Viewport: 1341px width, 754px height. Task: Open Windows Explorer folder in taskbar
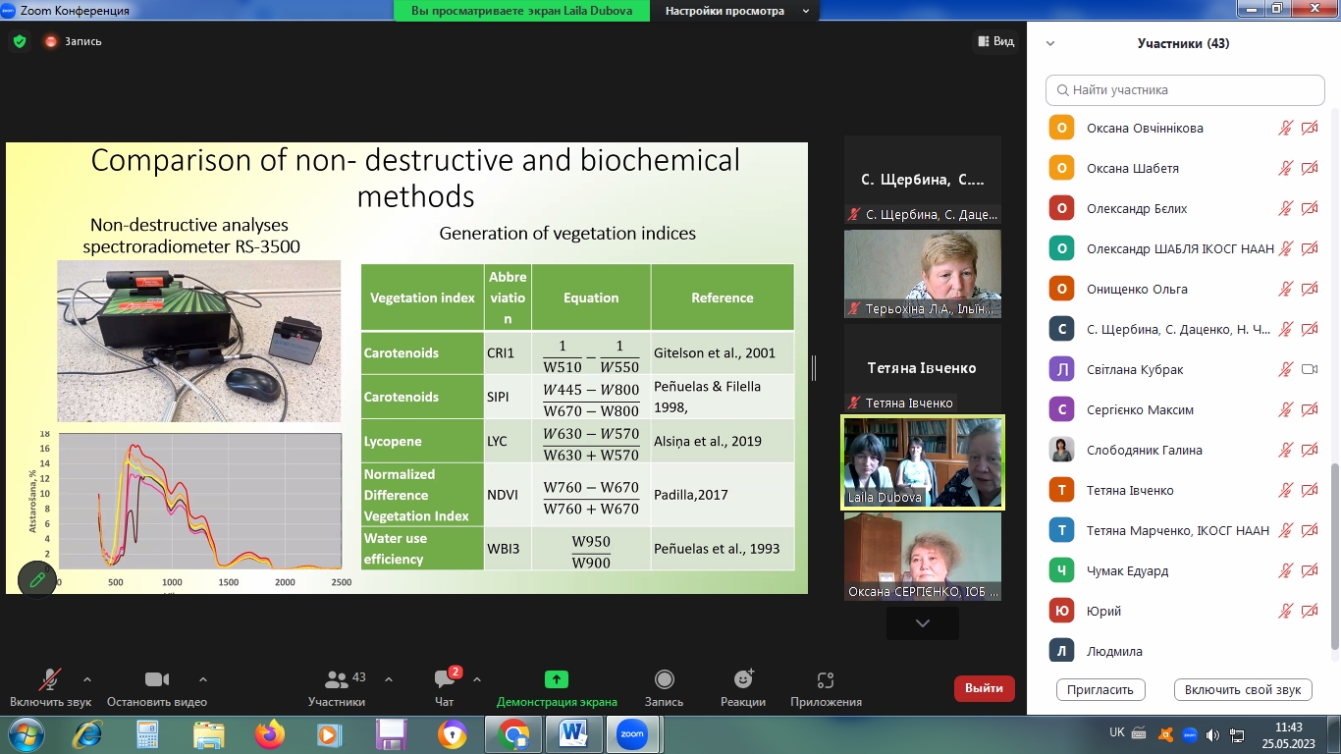(208, 734)
